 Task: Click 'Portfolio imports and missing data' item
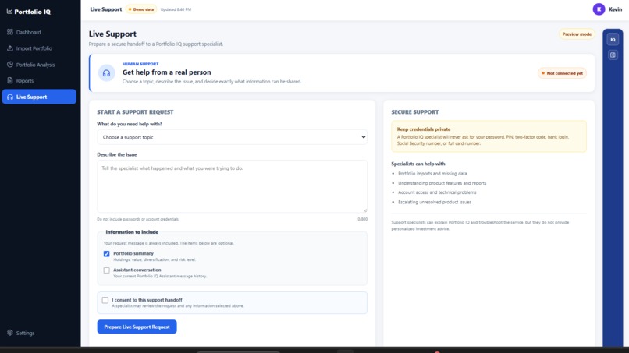point(432,174)
